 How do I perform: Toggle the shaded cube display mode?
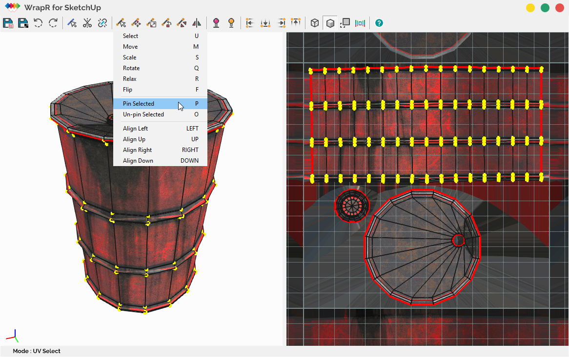point(330,22)
